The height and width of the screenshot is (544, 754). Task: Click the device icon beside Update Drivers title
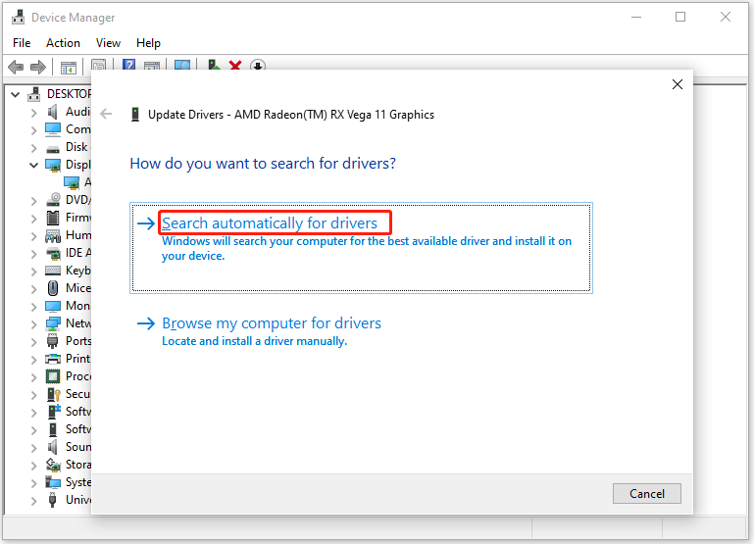pyautogui.click(x=135, y=115)
